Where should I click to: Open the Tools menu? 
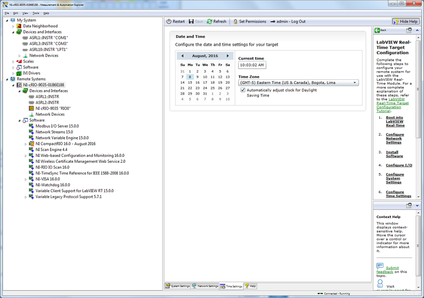(x=36, y=13)
